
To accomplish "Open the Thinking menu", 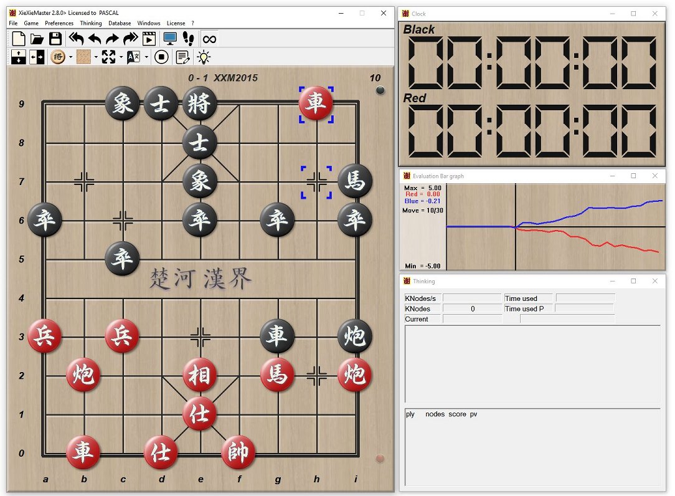I will [91, 23].
